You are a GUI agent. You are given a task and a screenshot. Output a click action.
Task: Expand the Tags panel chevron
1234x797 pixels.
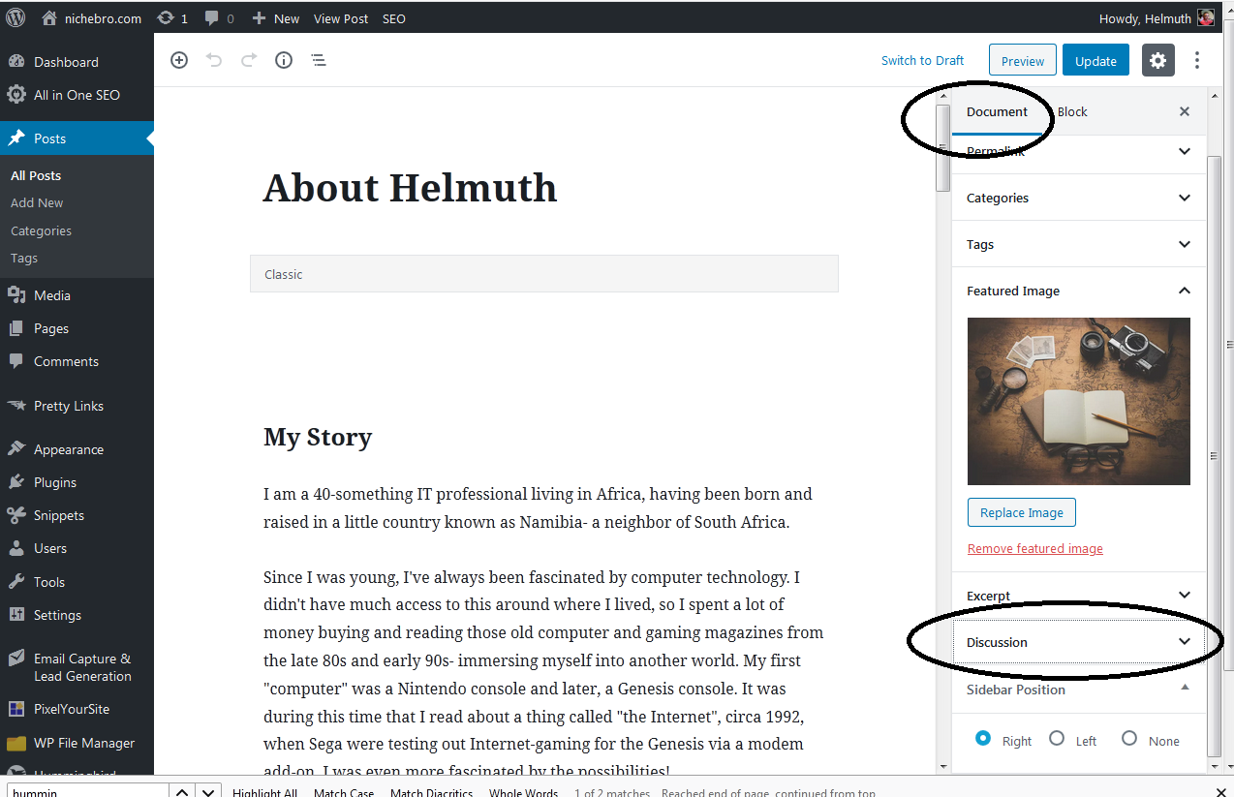click(1185, 244)
